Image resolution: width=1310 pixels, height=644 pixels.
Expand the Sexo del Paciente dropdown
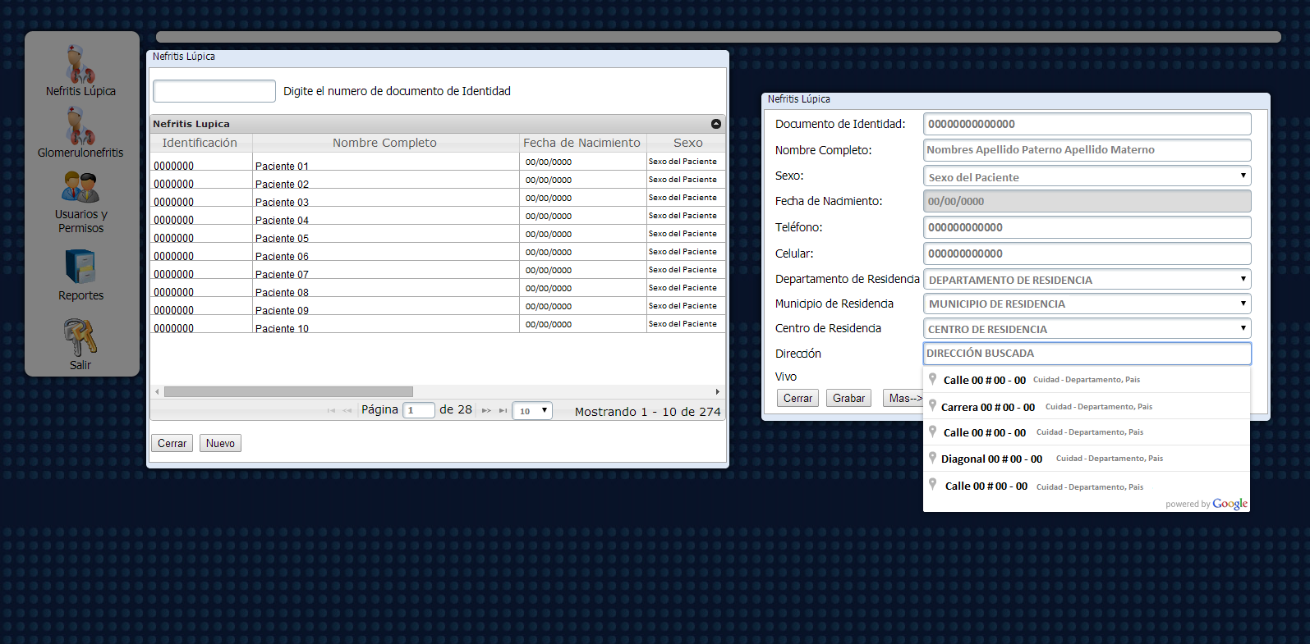click(1087, 176)
